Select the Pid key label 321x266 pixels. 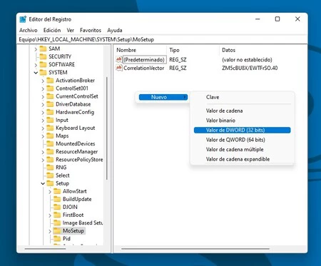pyautogui.click(x=66, y=239)
